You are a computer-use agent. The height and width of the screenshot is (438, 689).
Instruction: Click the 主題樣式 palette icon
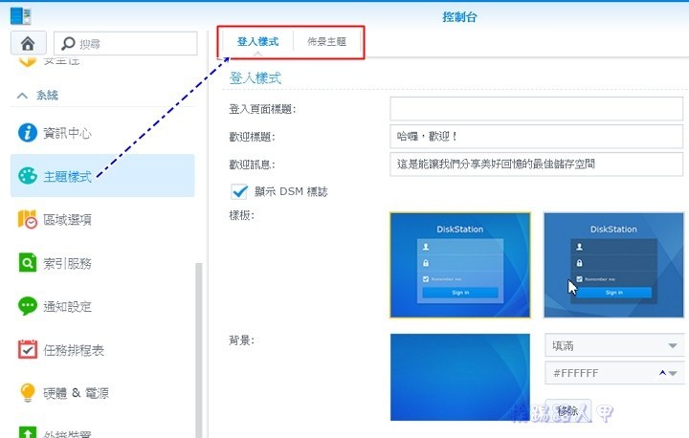coord(27,176)
